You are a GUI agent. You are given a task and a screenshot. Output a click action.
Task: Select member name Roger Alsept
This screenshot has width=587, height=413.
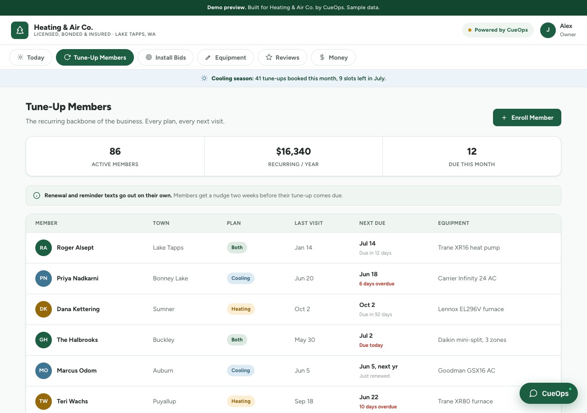[x=75, y=248]
